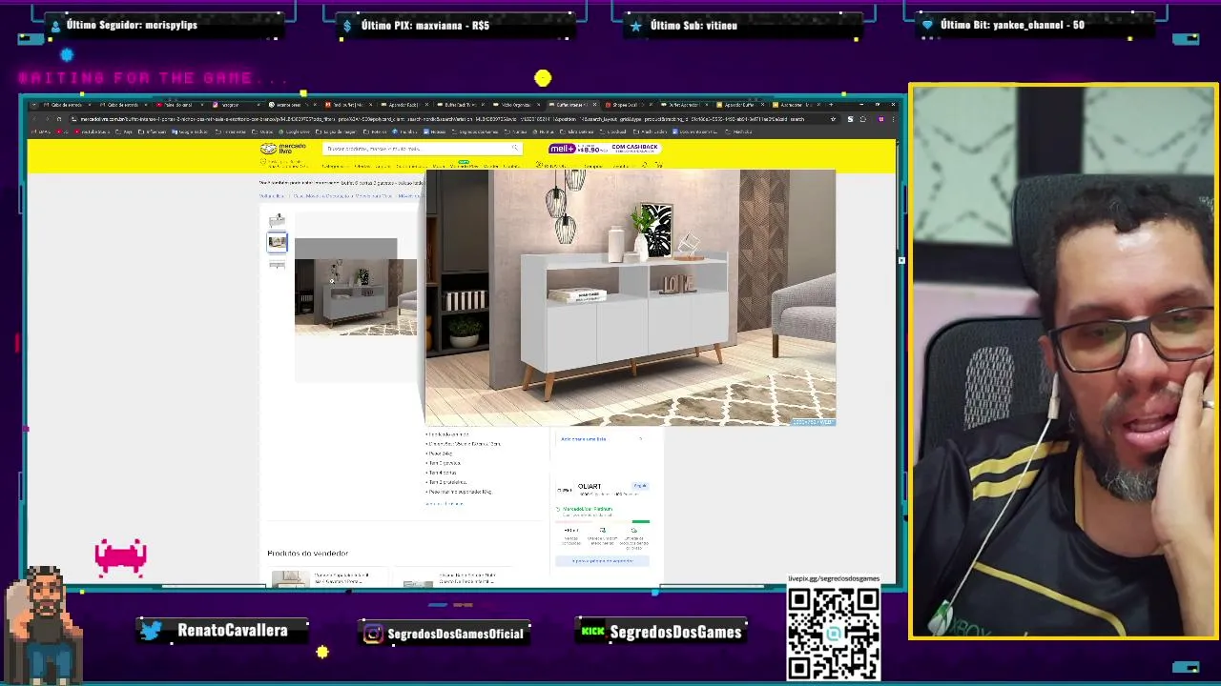
Task: Click the SegredosDosGamesOficial Instagram handle
Action: click(x=456, y=634)
